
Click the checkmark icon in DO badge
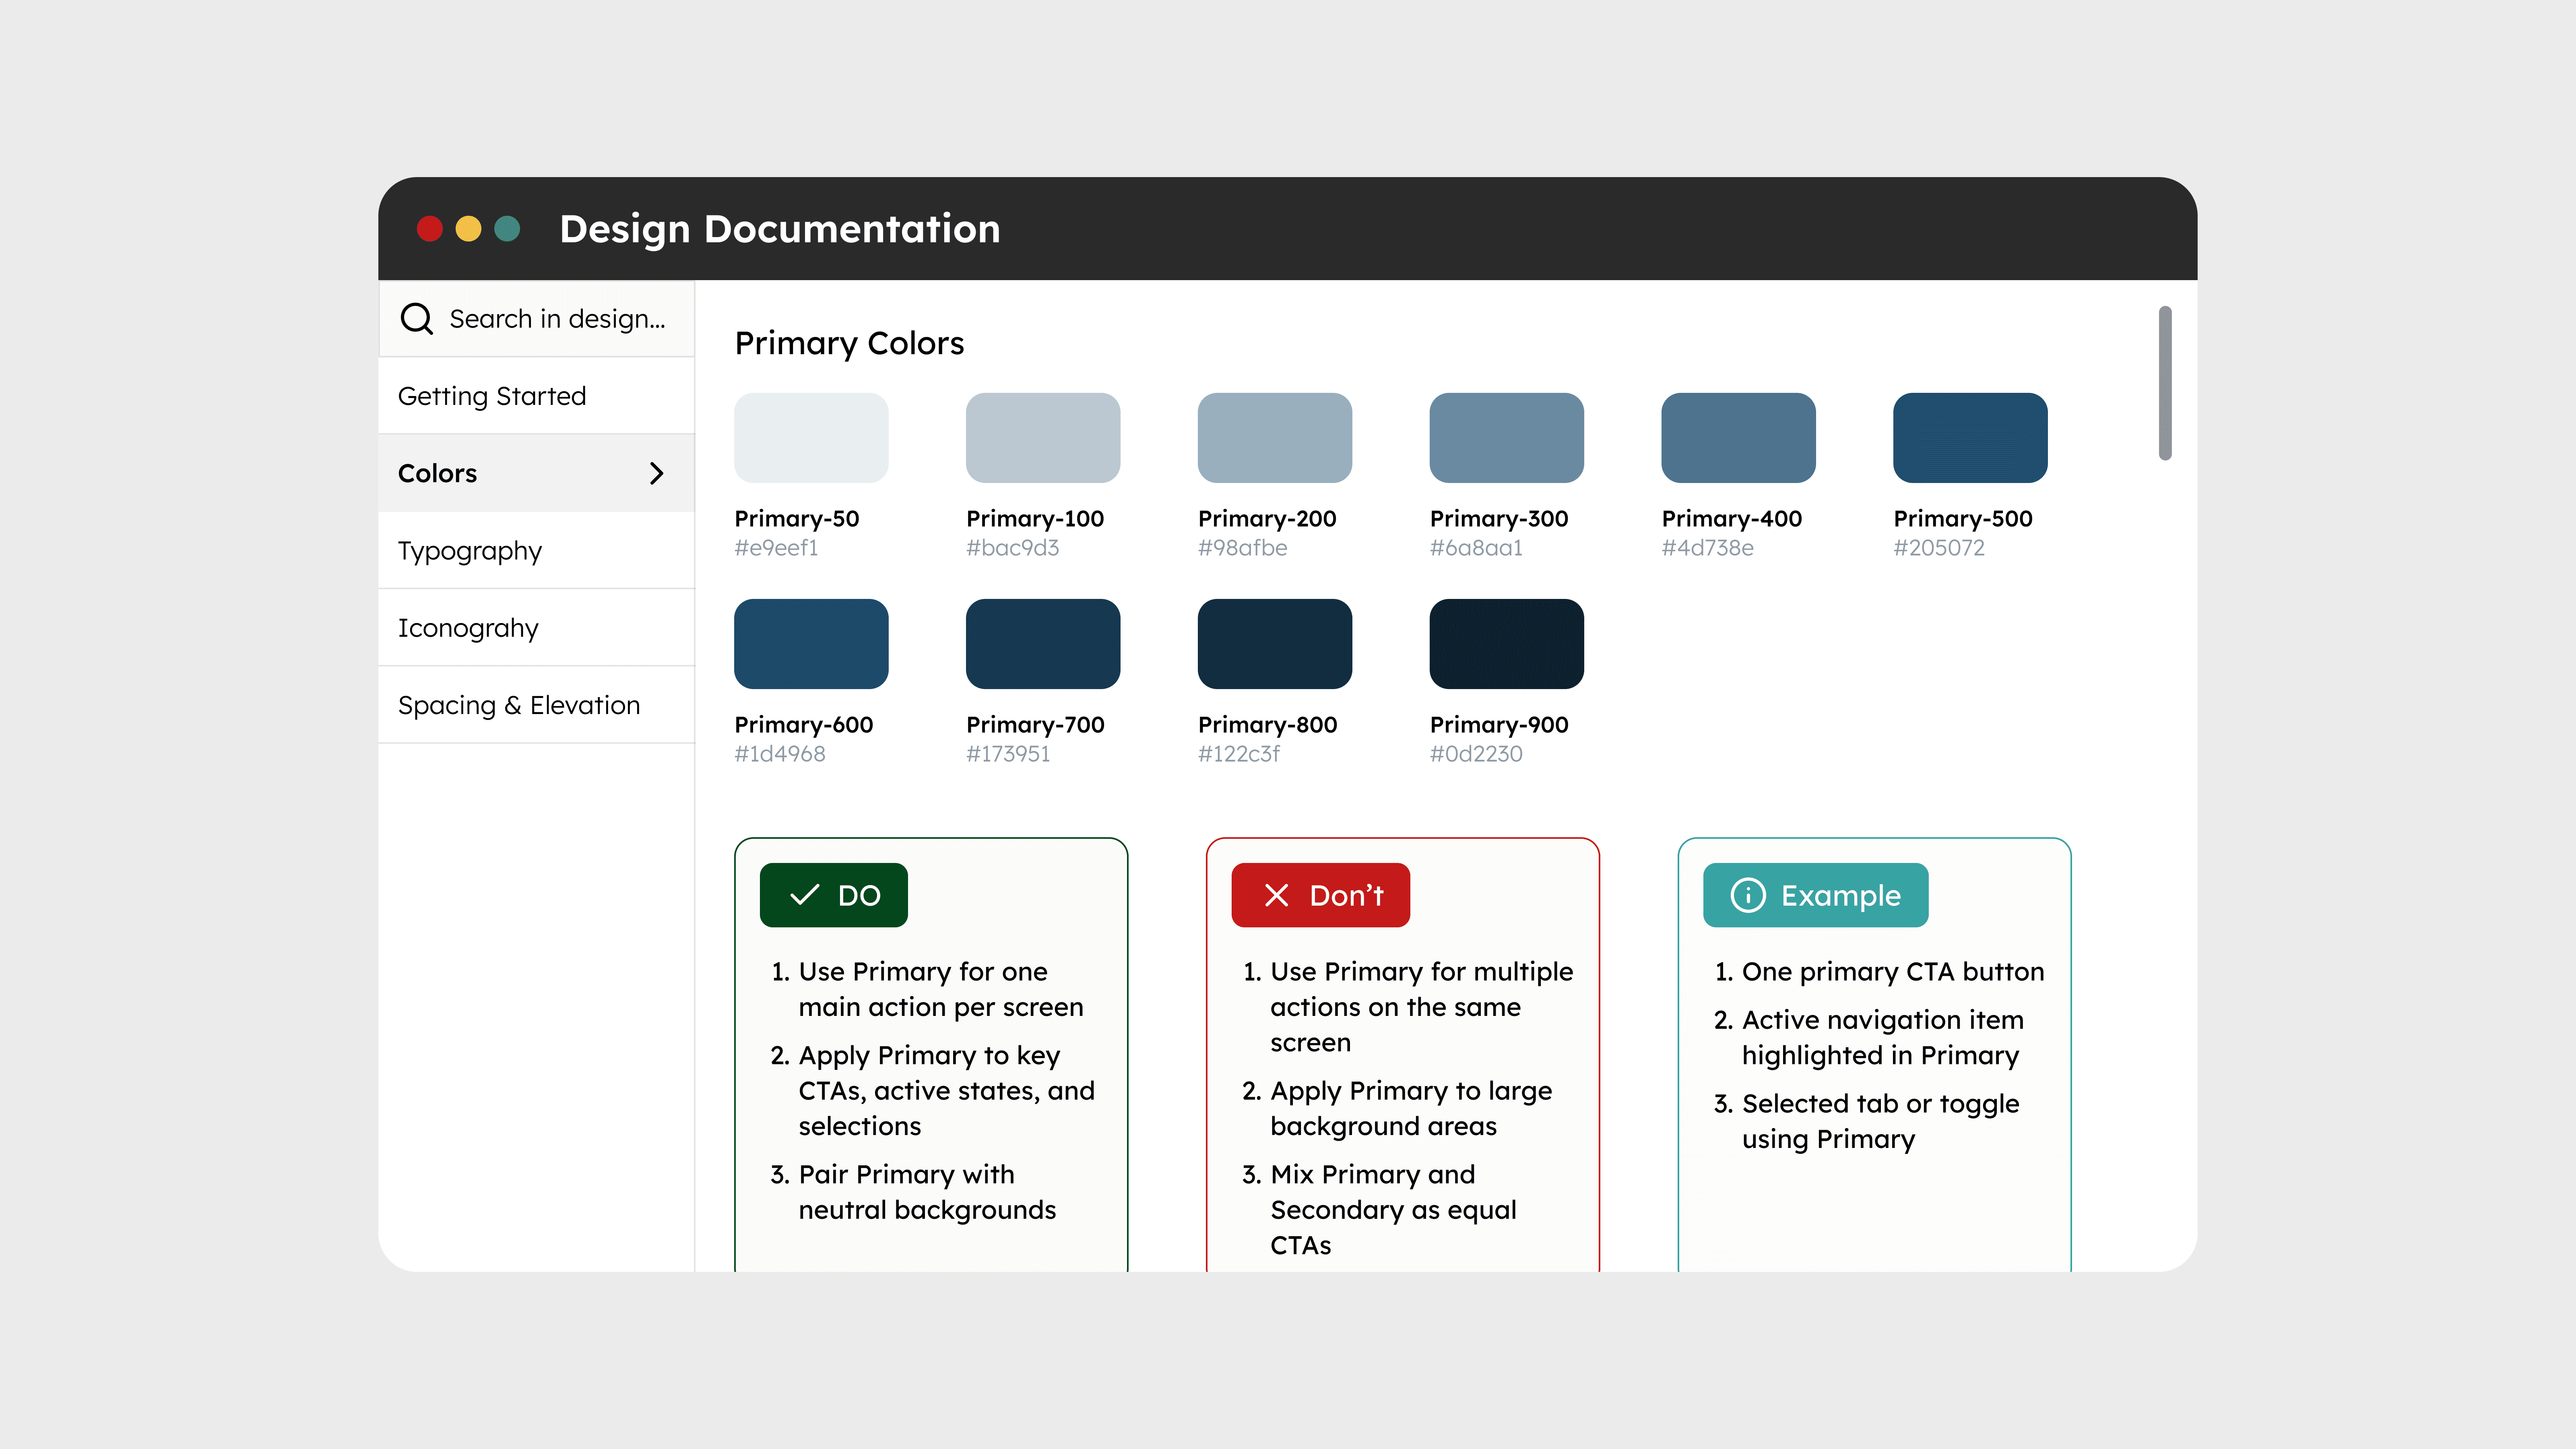coord(804,895)
